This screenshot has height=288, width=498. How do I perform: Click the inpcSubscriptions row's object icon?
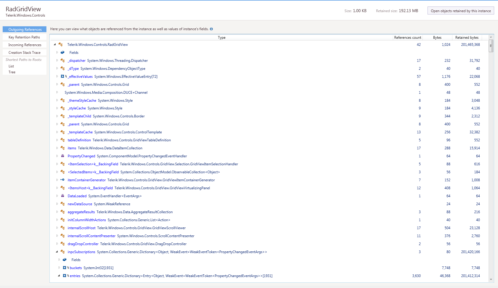tap(62, 252)
